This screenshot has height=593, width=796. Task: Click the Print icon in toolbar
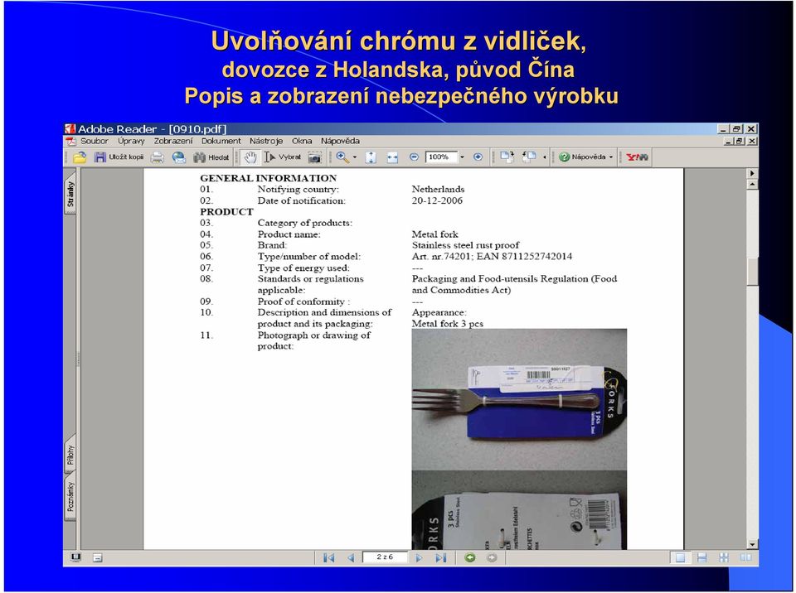[158, 157]
